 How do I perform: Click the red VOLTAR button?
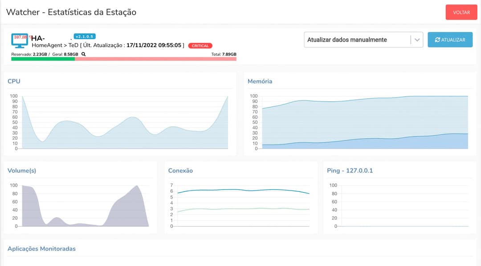click(461, 12)
